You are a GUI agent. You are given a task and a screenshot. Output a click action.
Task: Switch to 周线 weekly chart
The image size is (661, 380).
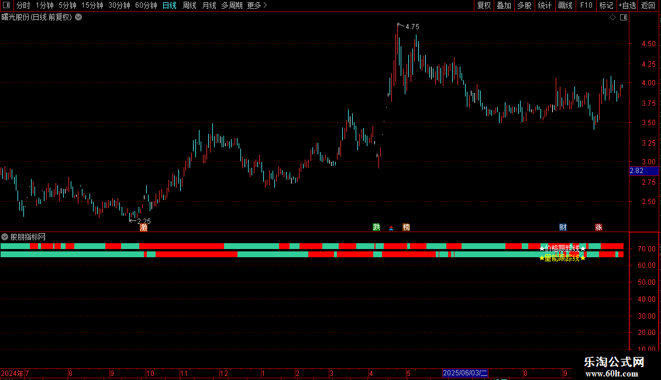[190, 5]
